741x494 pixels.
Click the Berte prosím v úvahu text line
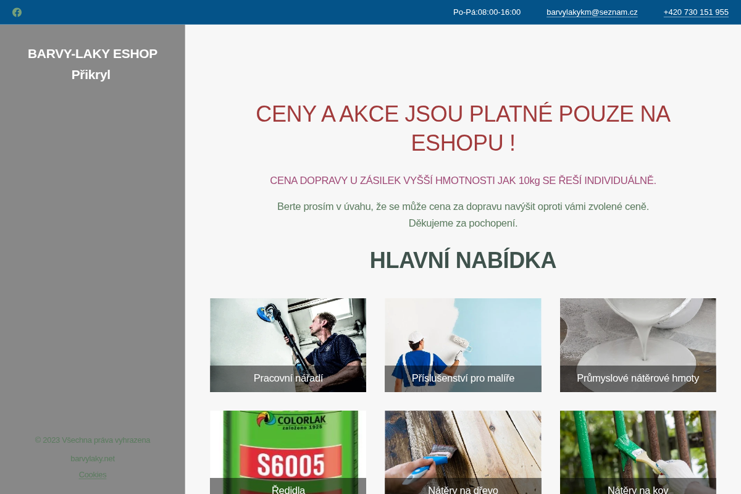click(x=463, y=207)
